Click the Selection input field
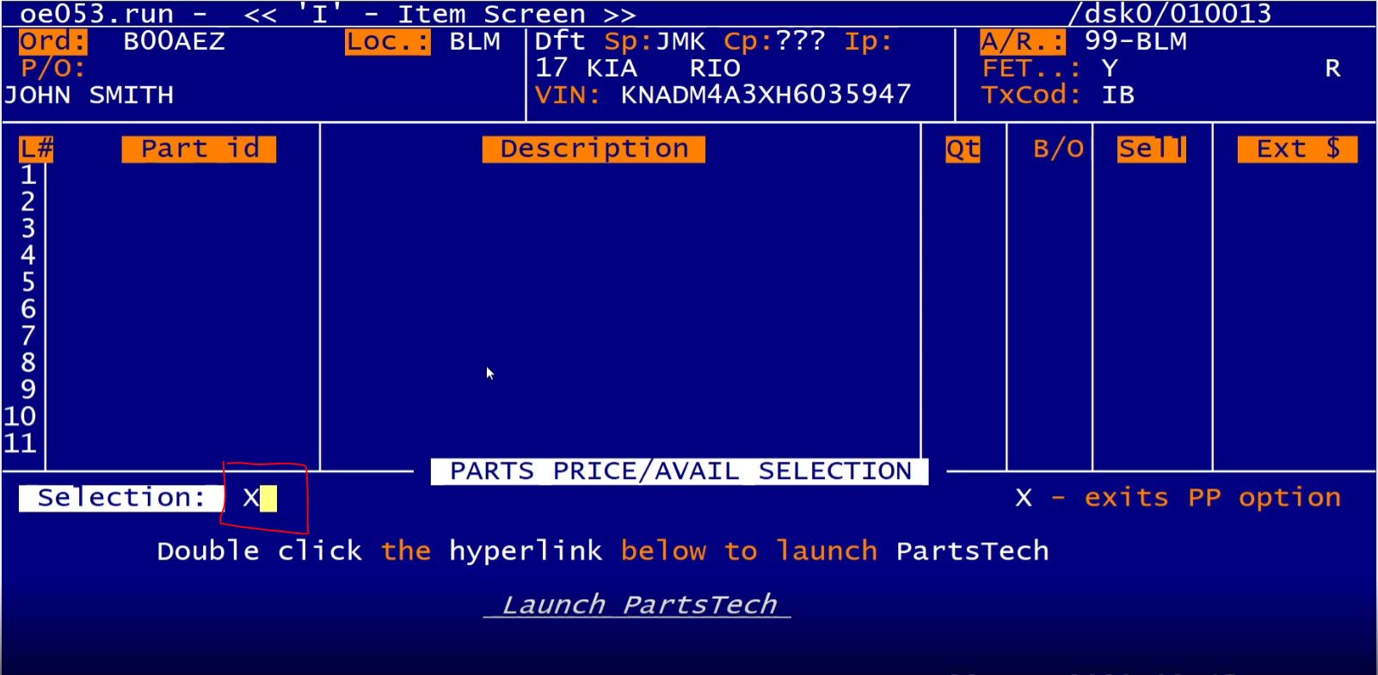This screenshot has width=1378, height=675. point(261,499)
